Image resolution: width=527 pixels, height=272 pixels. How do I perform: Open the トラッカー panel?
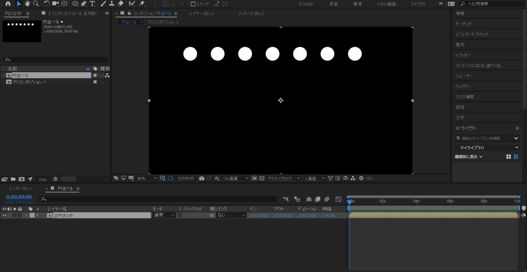[463, 55]
